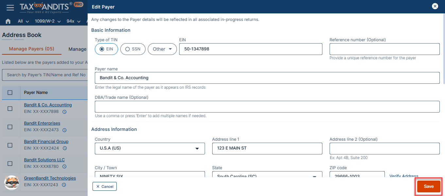Click the ZIP code field
The height and width of the screenshot is (196, 445).
coord(357,174)
